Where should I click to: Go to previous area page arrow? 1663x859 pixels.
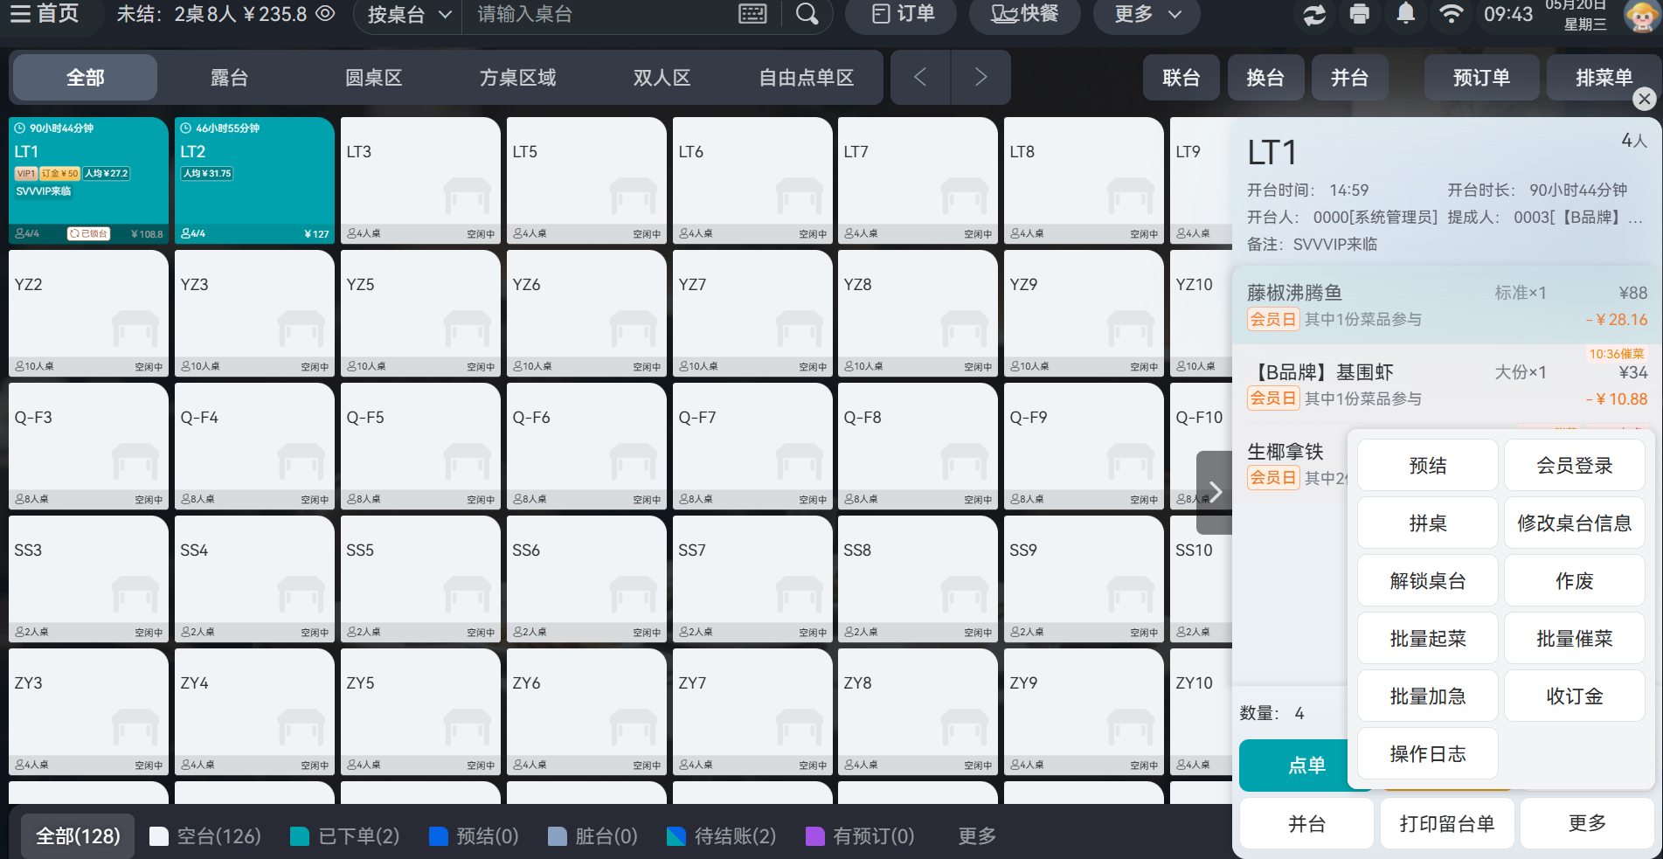pos(920,78)
